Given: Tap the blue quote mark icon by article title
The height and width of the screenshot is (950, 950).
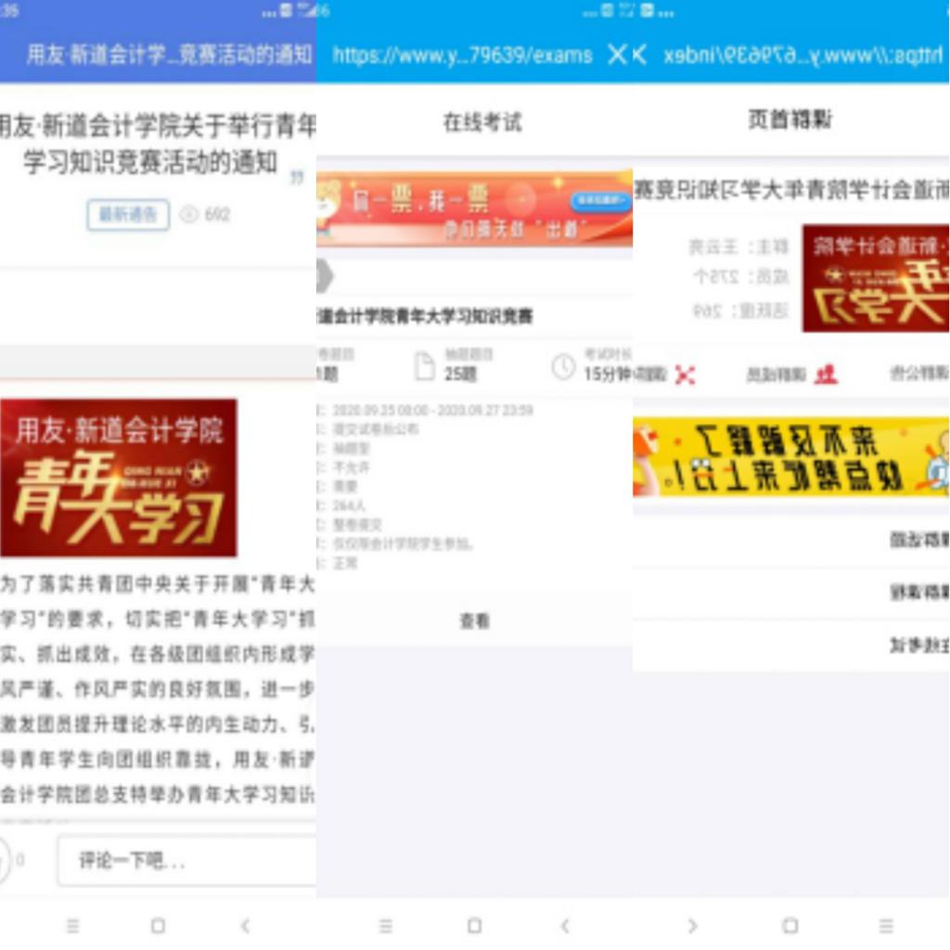Looking at the screenshot, I should point(297,176).
